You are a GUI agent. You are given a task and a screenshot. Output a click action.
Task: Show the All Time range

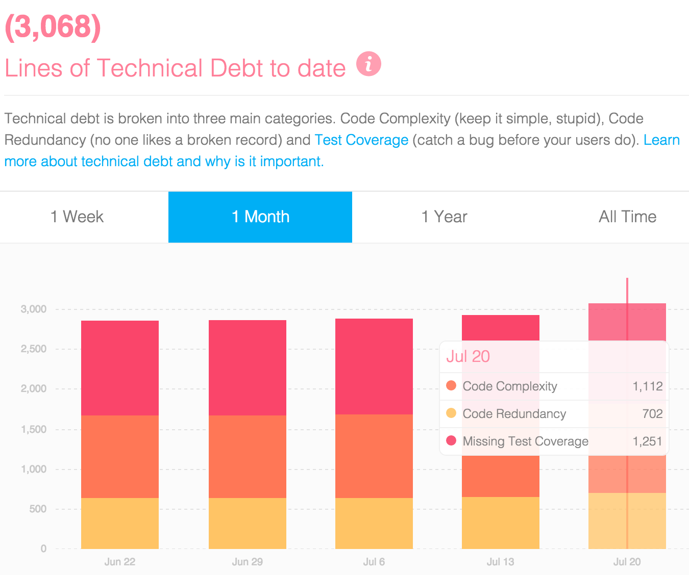tap(627, 217)
